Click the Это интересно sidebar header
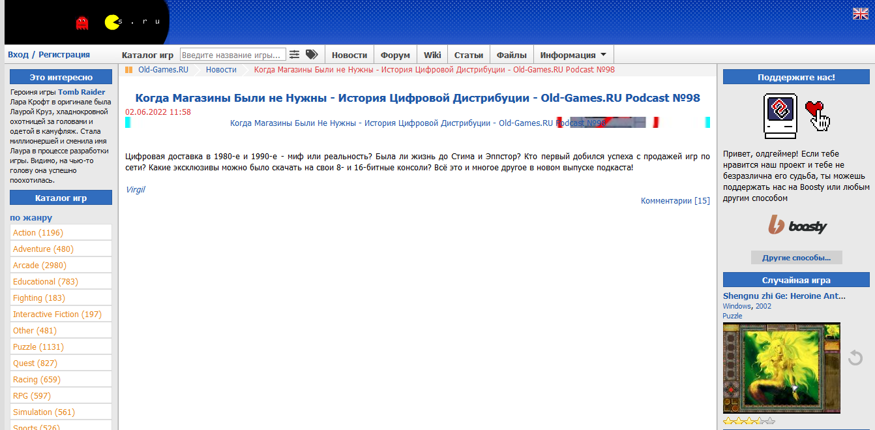The image size is (875, 430). coord(61,77)
